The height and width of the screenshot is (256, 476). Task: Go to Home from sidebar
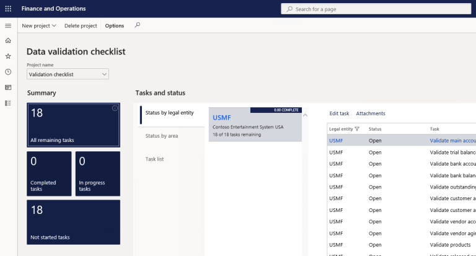[x=8, y=40]
